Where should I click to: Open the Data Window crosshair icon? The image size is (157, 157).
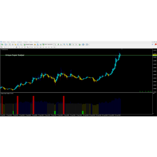point(13,44)
